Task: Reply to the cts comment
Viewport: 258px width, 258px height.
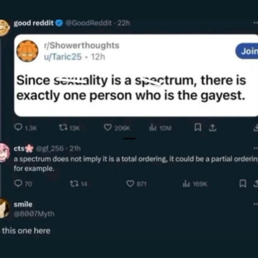Action: coord(19,184)
